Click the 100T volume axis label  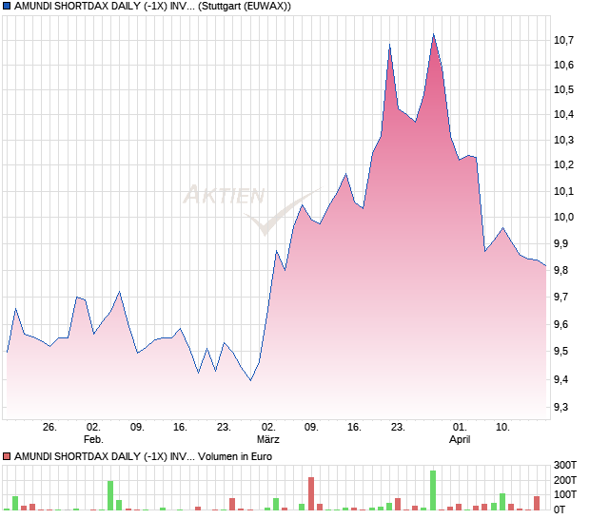pyautogui.click(x=565, y=494)
